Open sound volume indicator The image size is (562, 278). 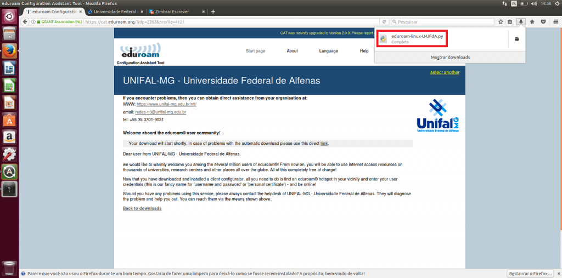pos(534,3)
